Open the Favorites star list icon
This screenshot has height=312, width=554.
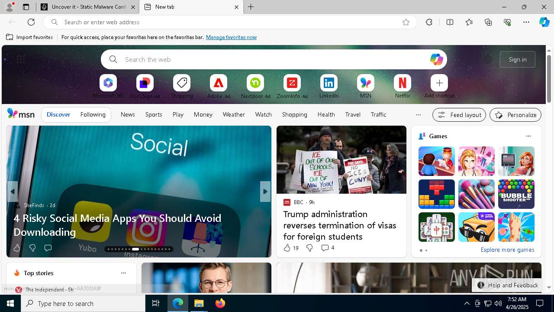click(x=469, y=22)
